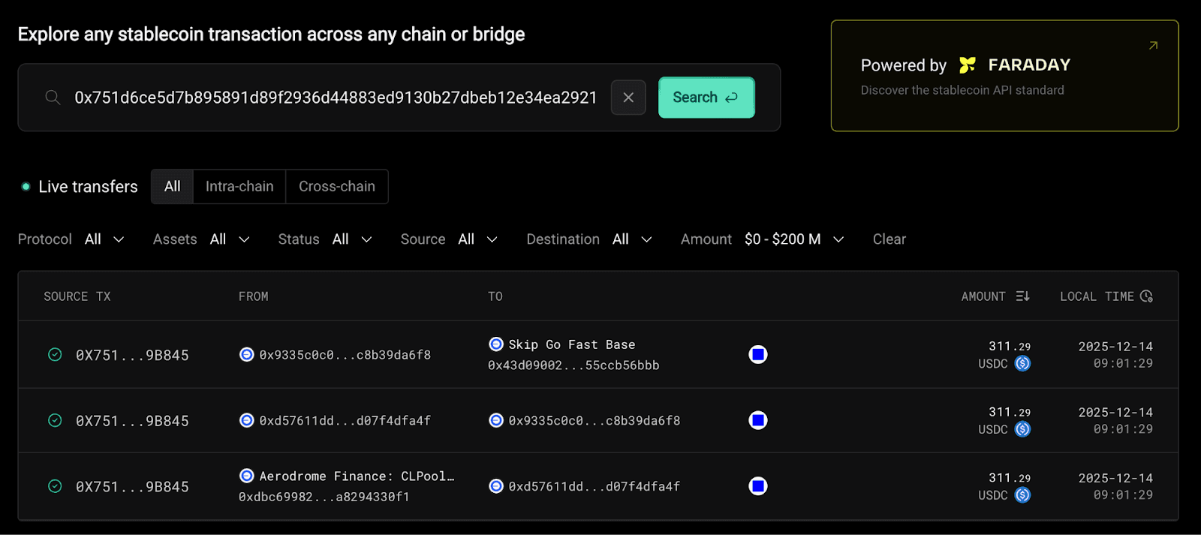This screenshot has height=535, width=1201.
Task: Click the USDC coin icon in last row
Action: [1022, 495]
